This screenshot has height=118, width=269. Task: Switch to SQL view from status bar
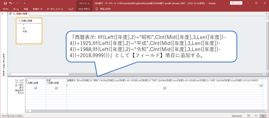tap(256, 116)
